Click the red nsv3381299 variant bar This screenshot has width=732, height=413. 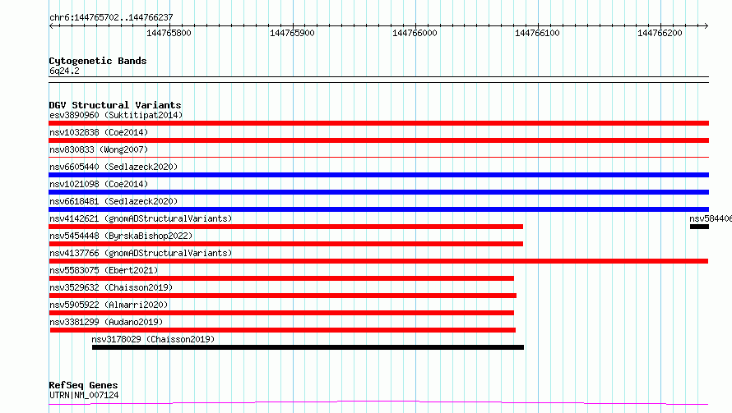[283, 330]
